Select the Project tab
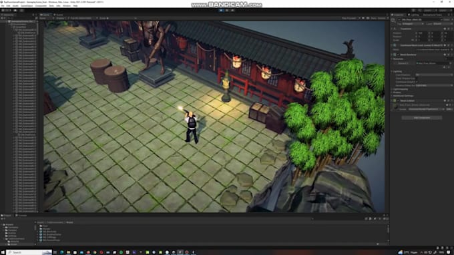Viewport: 454px width, 255px height. pyautogui.click(x=7, y=215)
